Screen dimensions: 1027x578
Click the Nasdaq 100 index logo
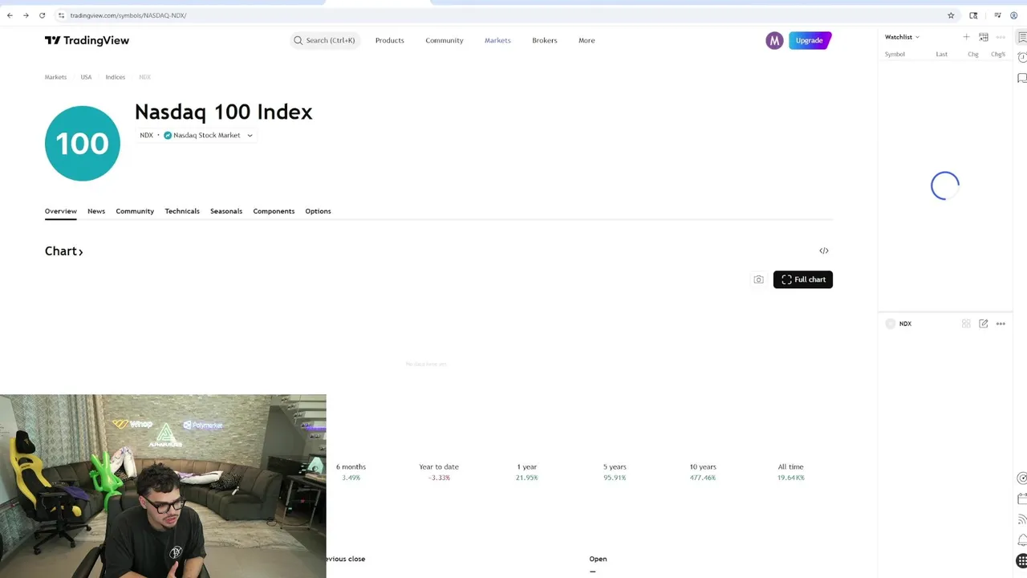click(82, 144)
